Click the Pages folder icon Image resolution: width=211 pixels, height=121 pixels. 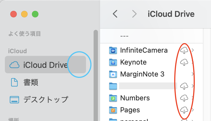point(113,110)
